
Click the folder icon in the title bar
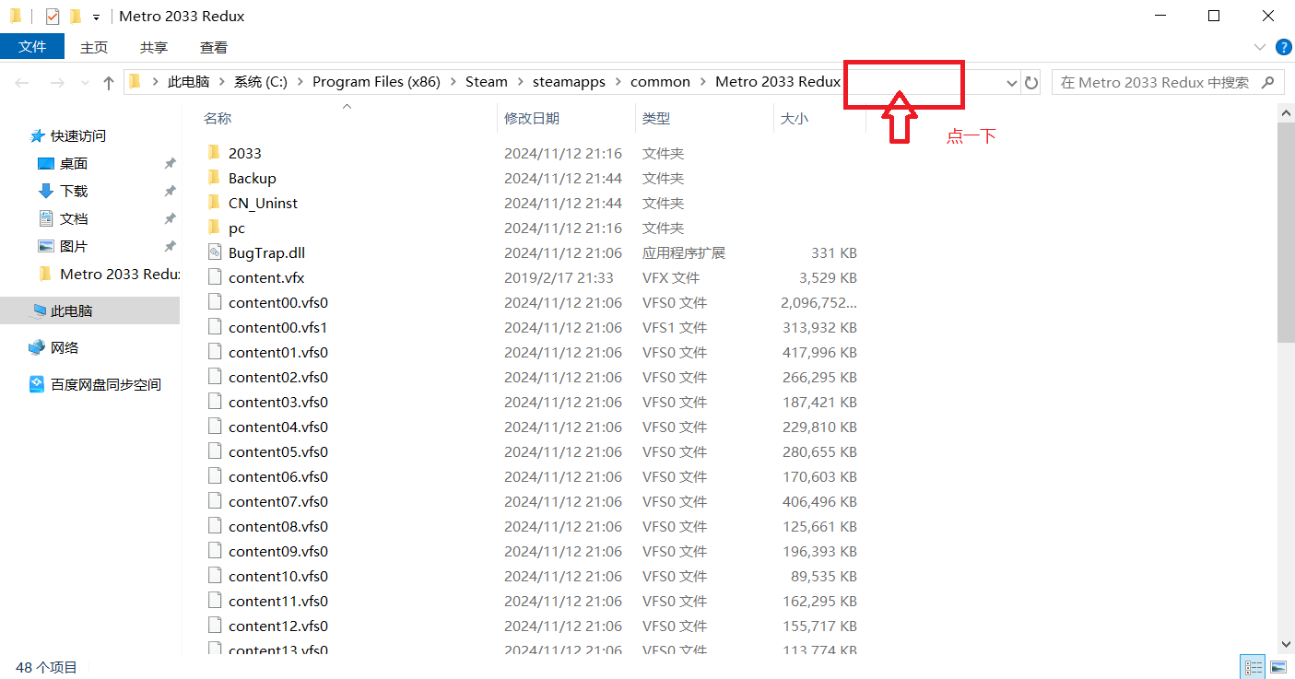(16, 16)
